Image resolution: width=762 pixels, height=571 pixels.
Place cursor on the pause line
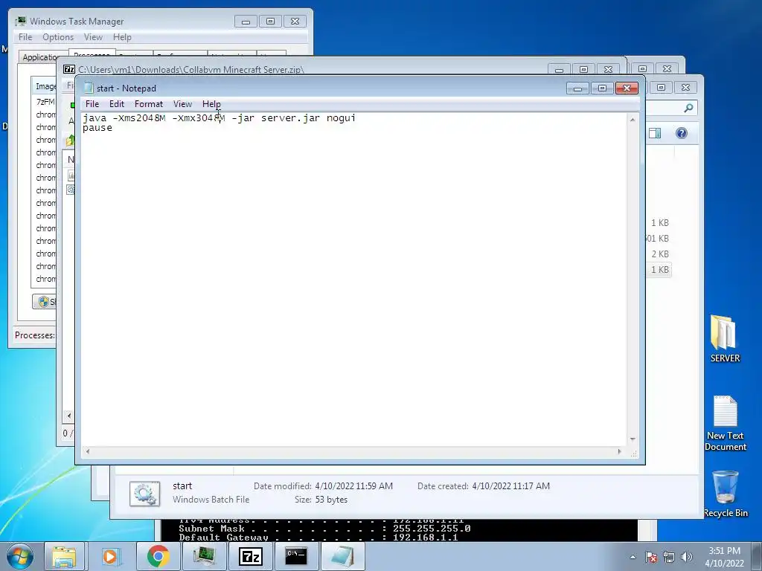[x=97, y=128]
